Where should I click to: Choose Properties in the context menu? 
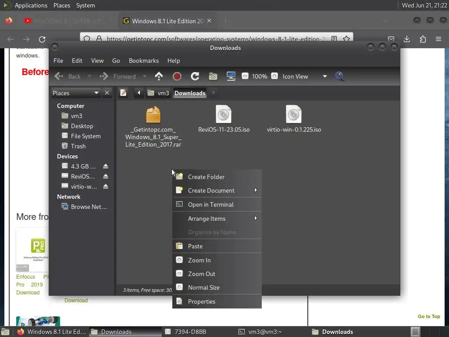[217, 301]
